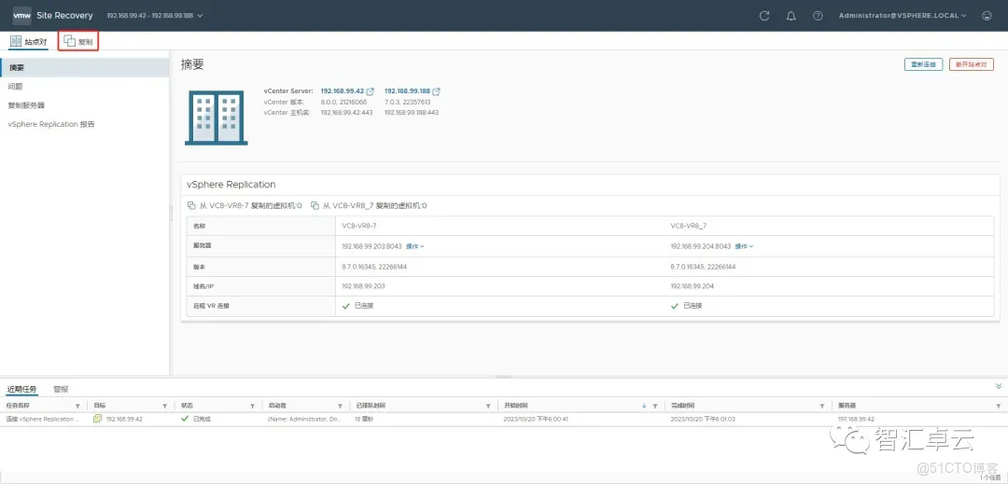Click 从 VC8-VR8-7 复制的虚拟机:0 link
Viewport: 1008px width, 484px height.
249,206
